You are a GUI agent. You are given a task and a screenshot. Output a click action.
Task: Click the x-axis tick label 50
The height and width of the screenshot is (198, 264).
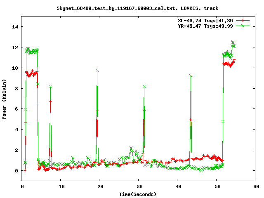point(217,186)
